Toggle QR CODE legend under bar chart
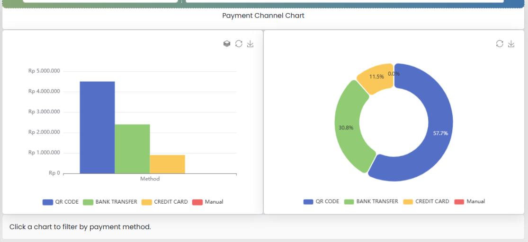This screenshot has width=528, height=242. [x=61, y=202]
